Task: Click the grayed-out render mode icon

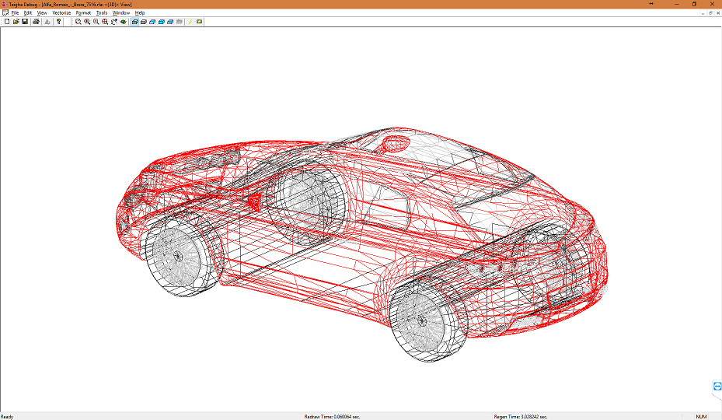Action: pos(180,22)
